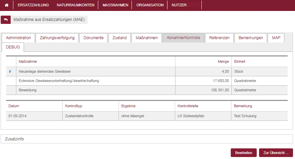Select row Neuanlage stehendes Gewässer
Image resolution: width=295 pixels, height=159 pixels.
[x=147, y=71]
